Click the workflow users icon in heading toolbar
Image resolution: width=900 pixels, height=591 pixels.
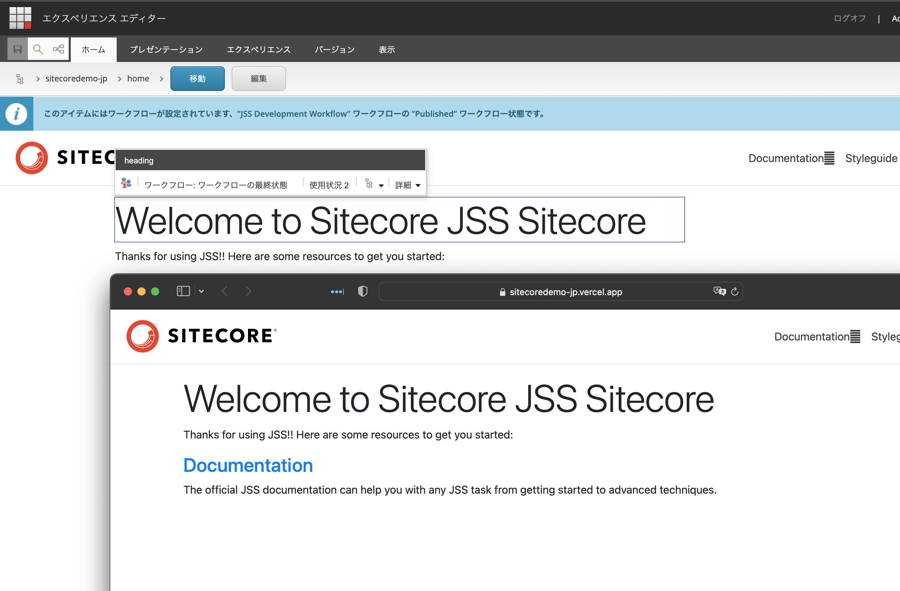(x=126, y=183)
